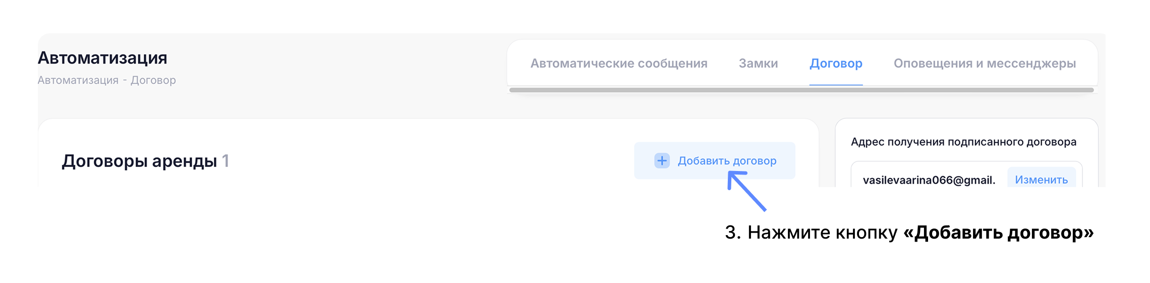Switch to Автоматические сообщения tab

coord(619,64)
